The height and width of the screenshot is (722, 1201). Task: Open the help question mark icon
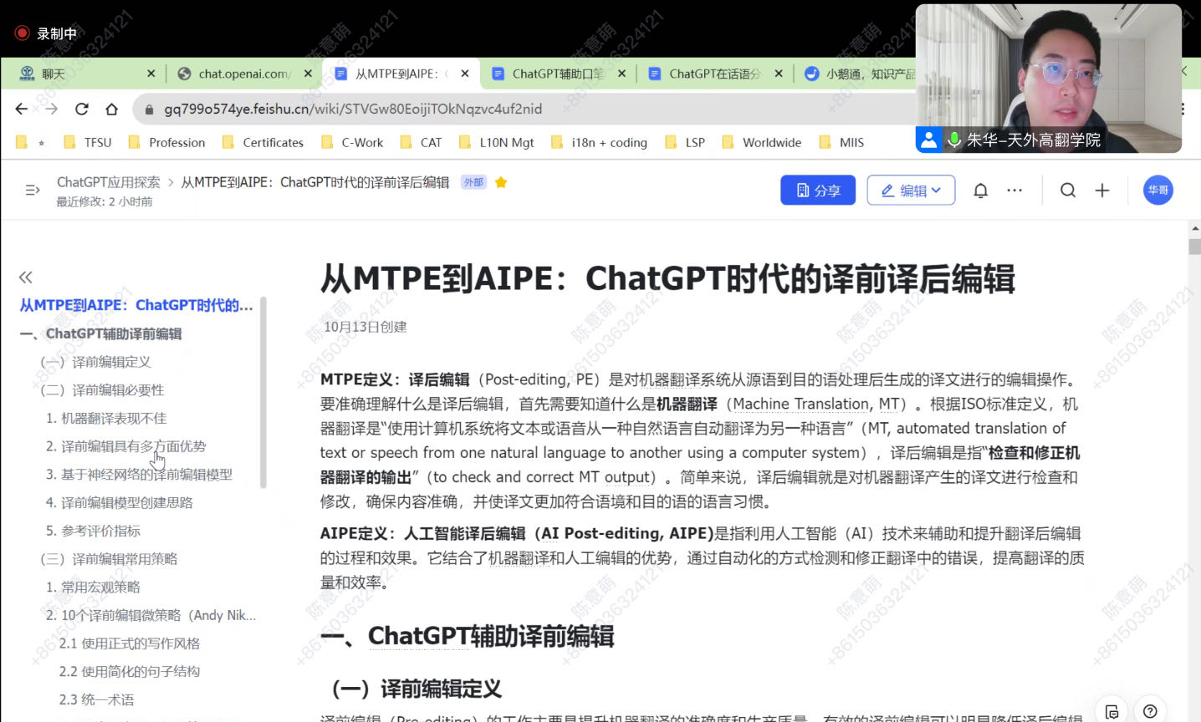point(1150,711)
